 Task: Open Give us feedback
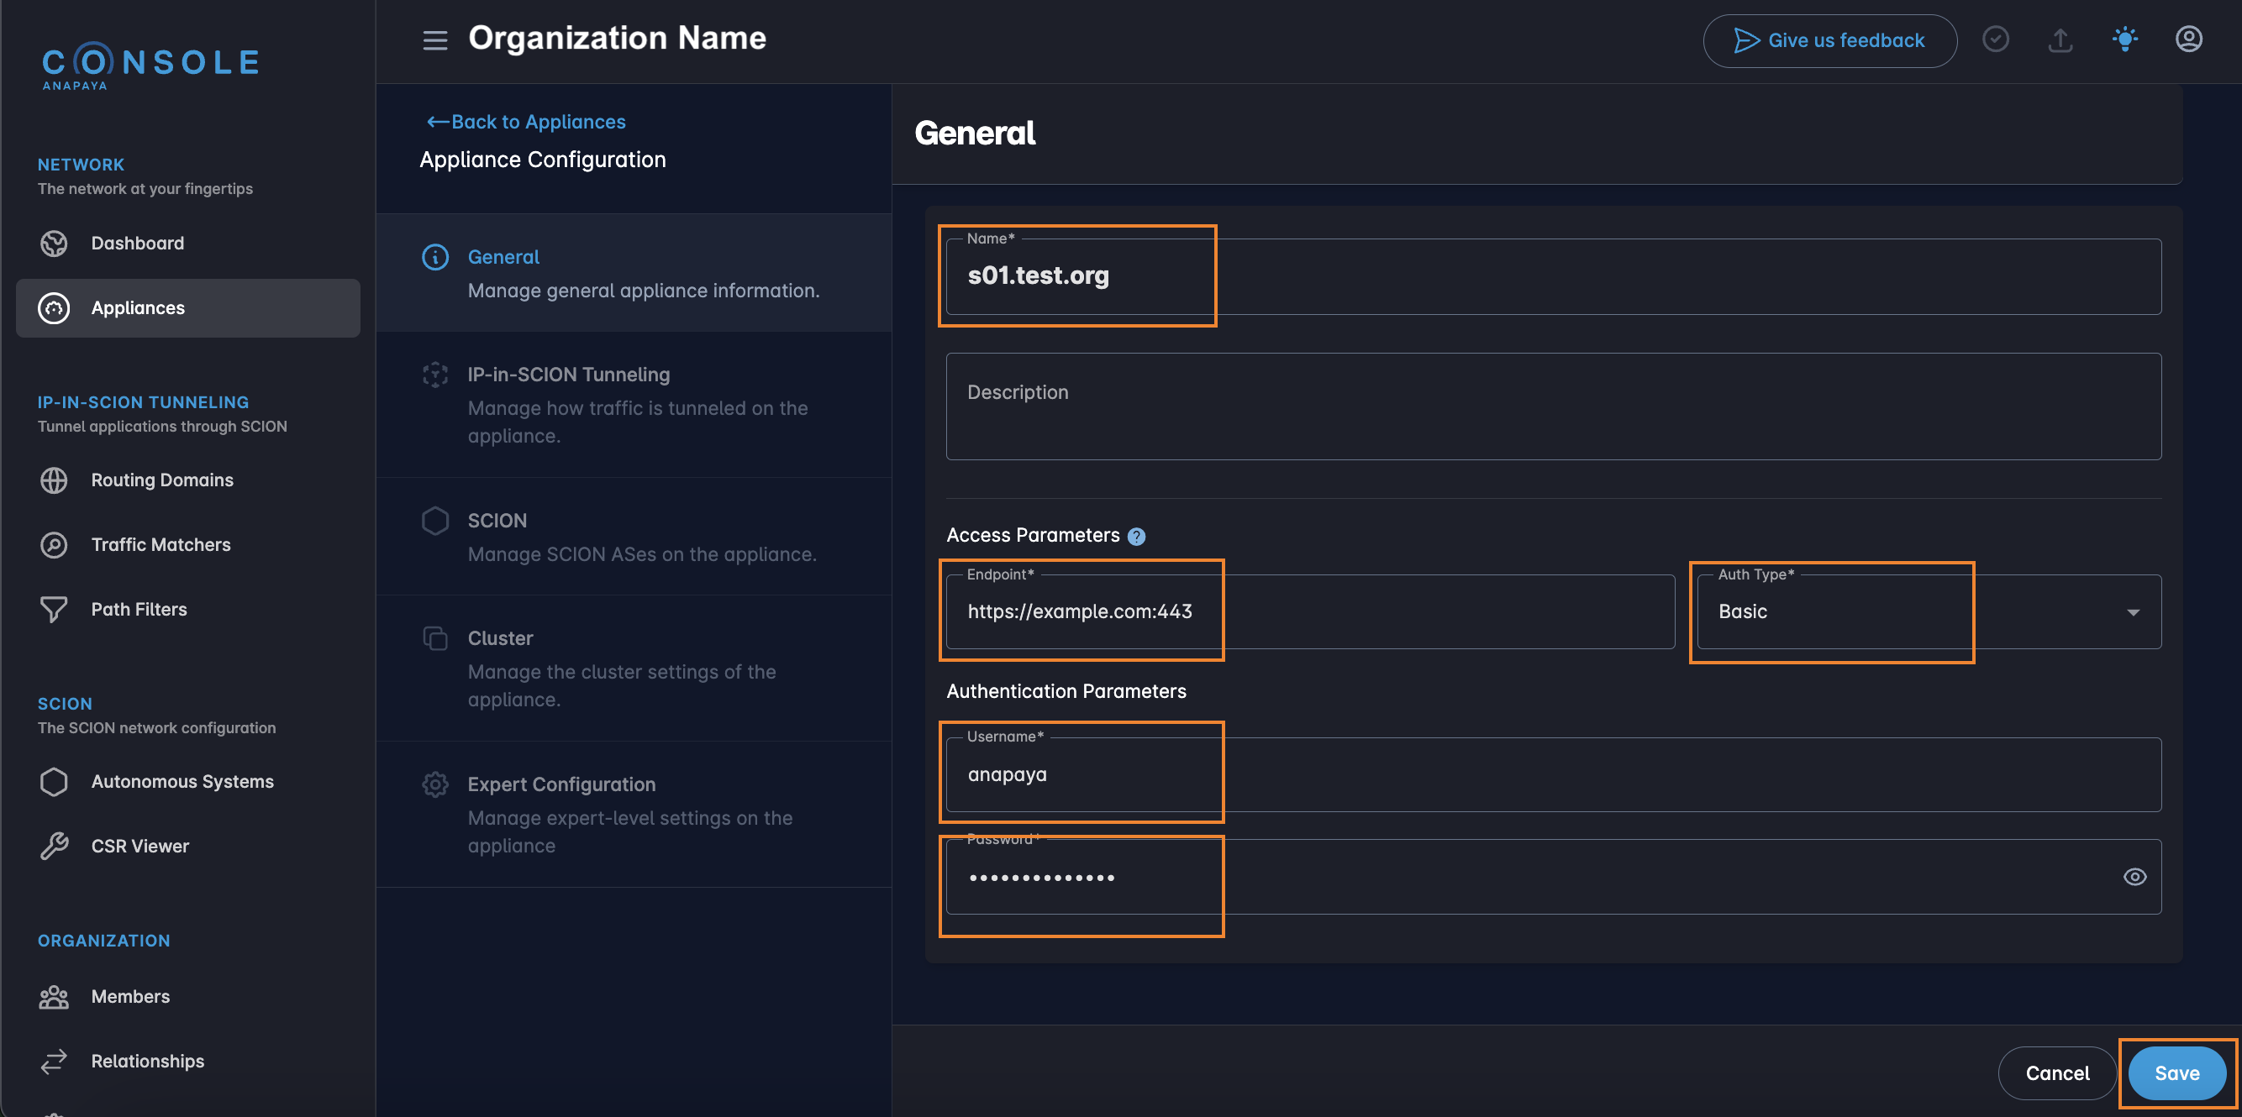click(x=1829, y=40)
